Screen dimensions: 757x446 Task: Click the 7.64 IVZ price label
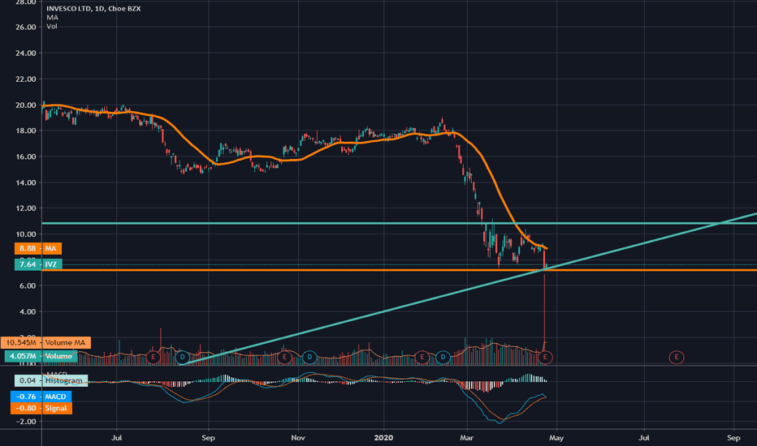point(38,264)
